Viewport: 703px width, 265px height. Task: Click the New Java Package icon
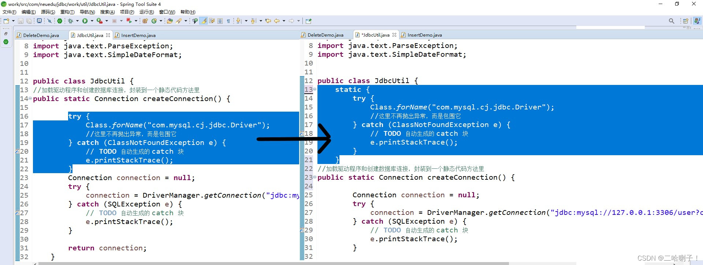tap(145, 21)
